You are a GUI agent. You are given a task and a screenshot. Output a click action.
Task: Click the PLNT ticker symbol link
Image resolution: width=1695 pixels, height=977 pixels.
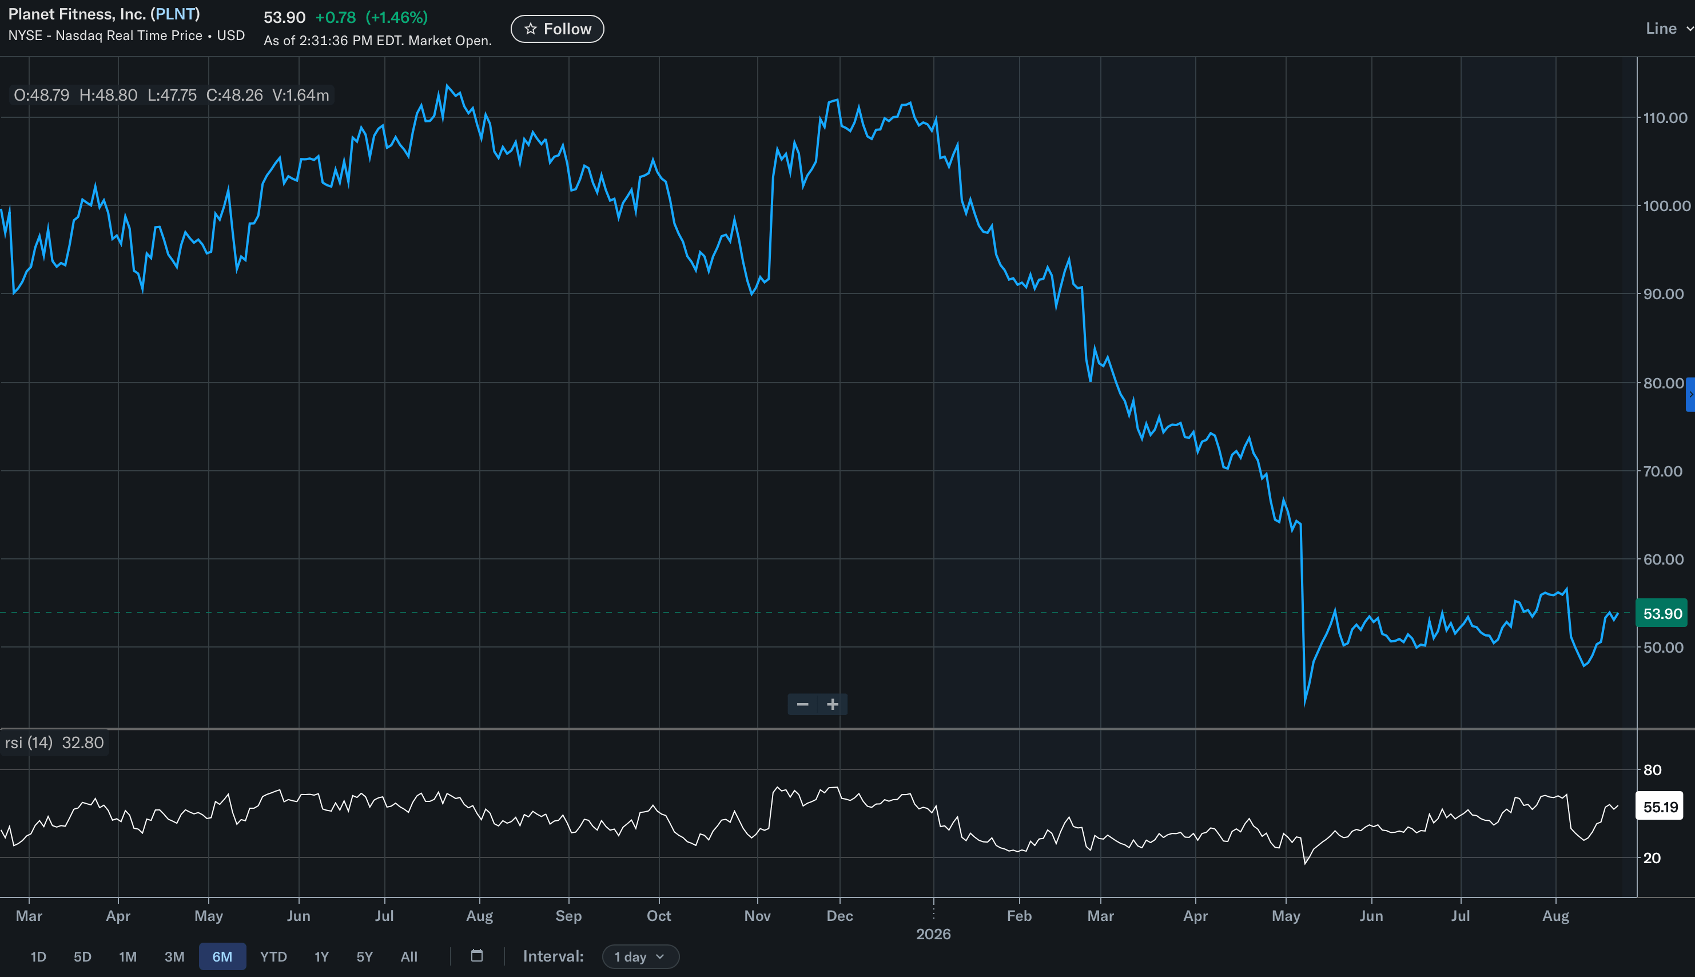coord(175,14)
